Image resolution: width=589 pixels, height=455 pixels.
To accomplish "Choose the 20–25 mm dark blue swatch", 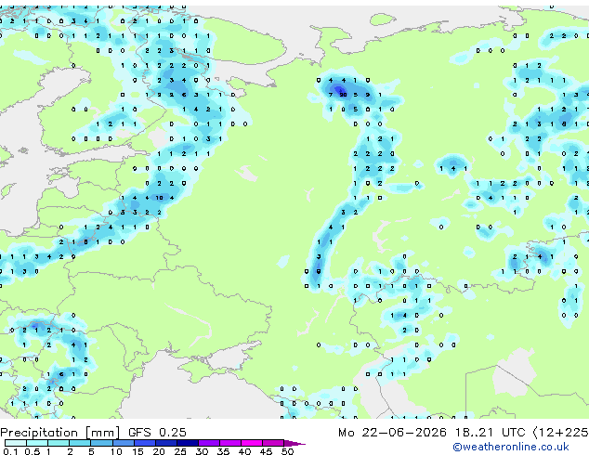I will 165,443.
